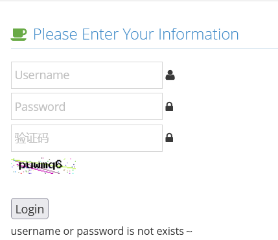
Task: Click the lock icon right of the second field
Action: pos(169,106)
